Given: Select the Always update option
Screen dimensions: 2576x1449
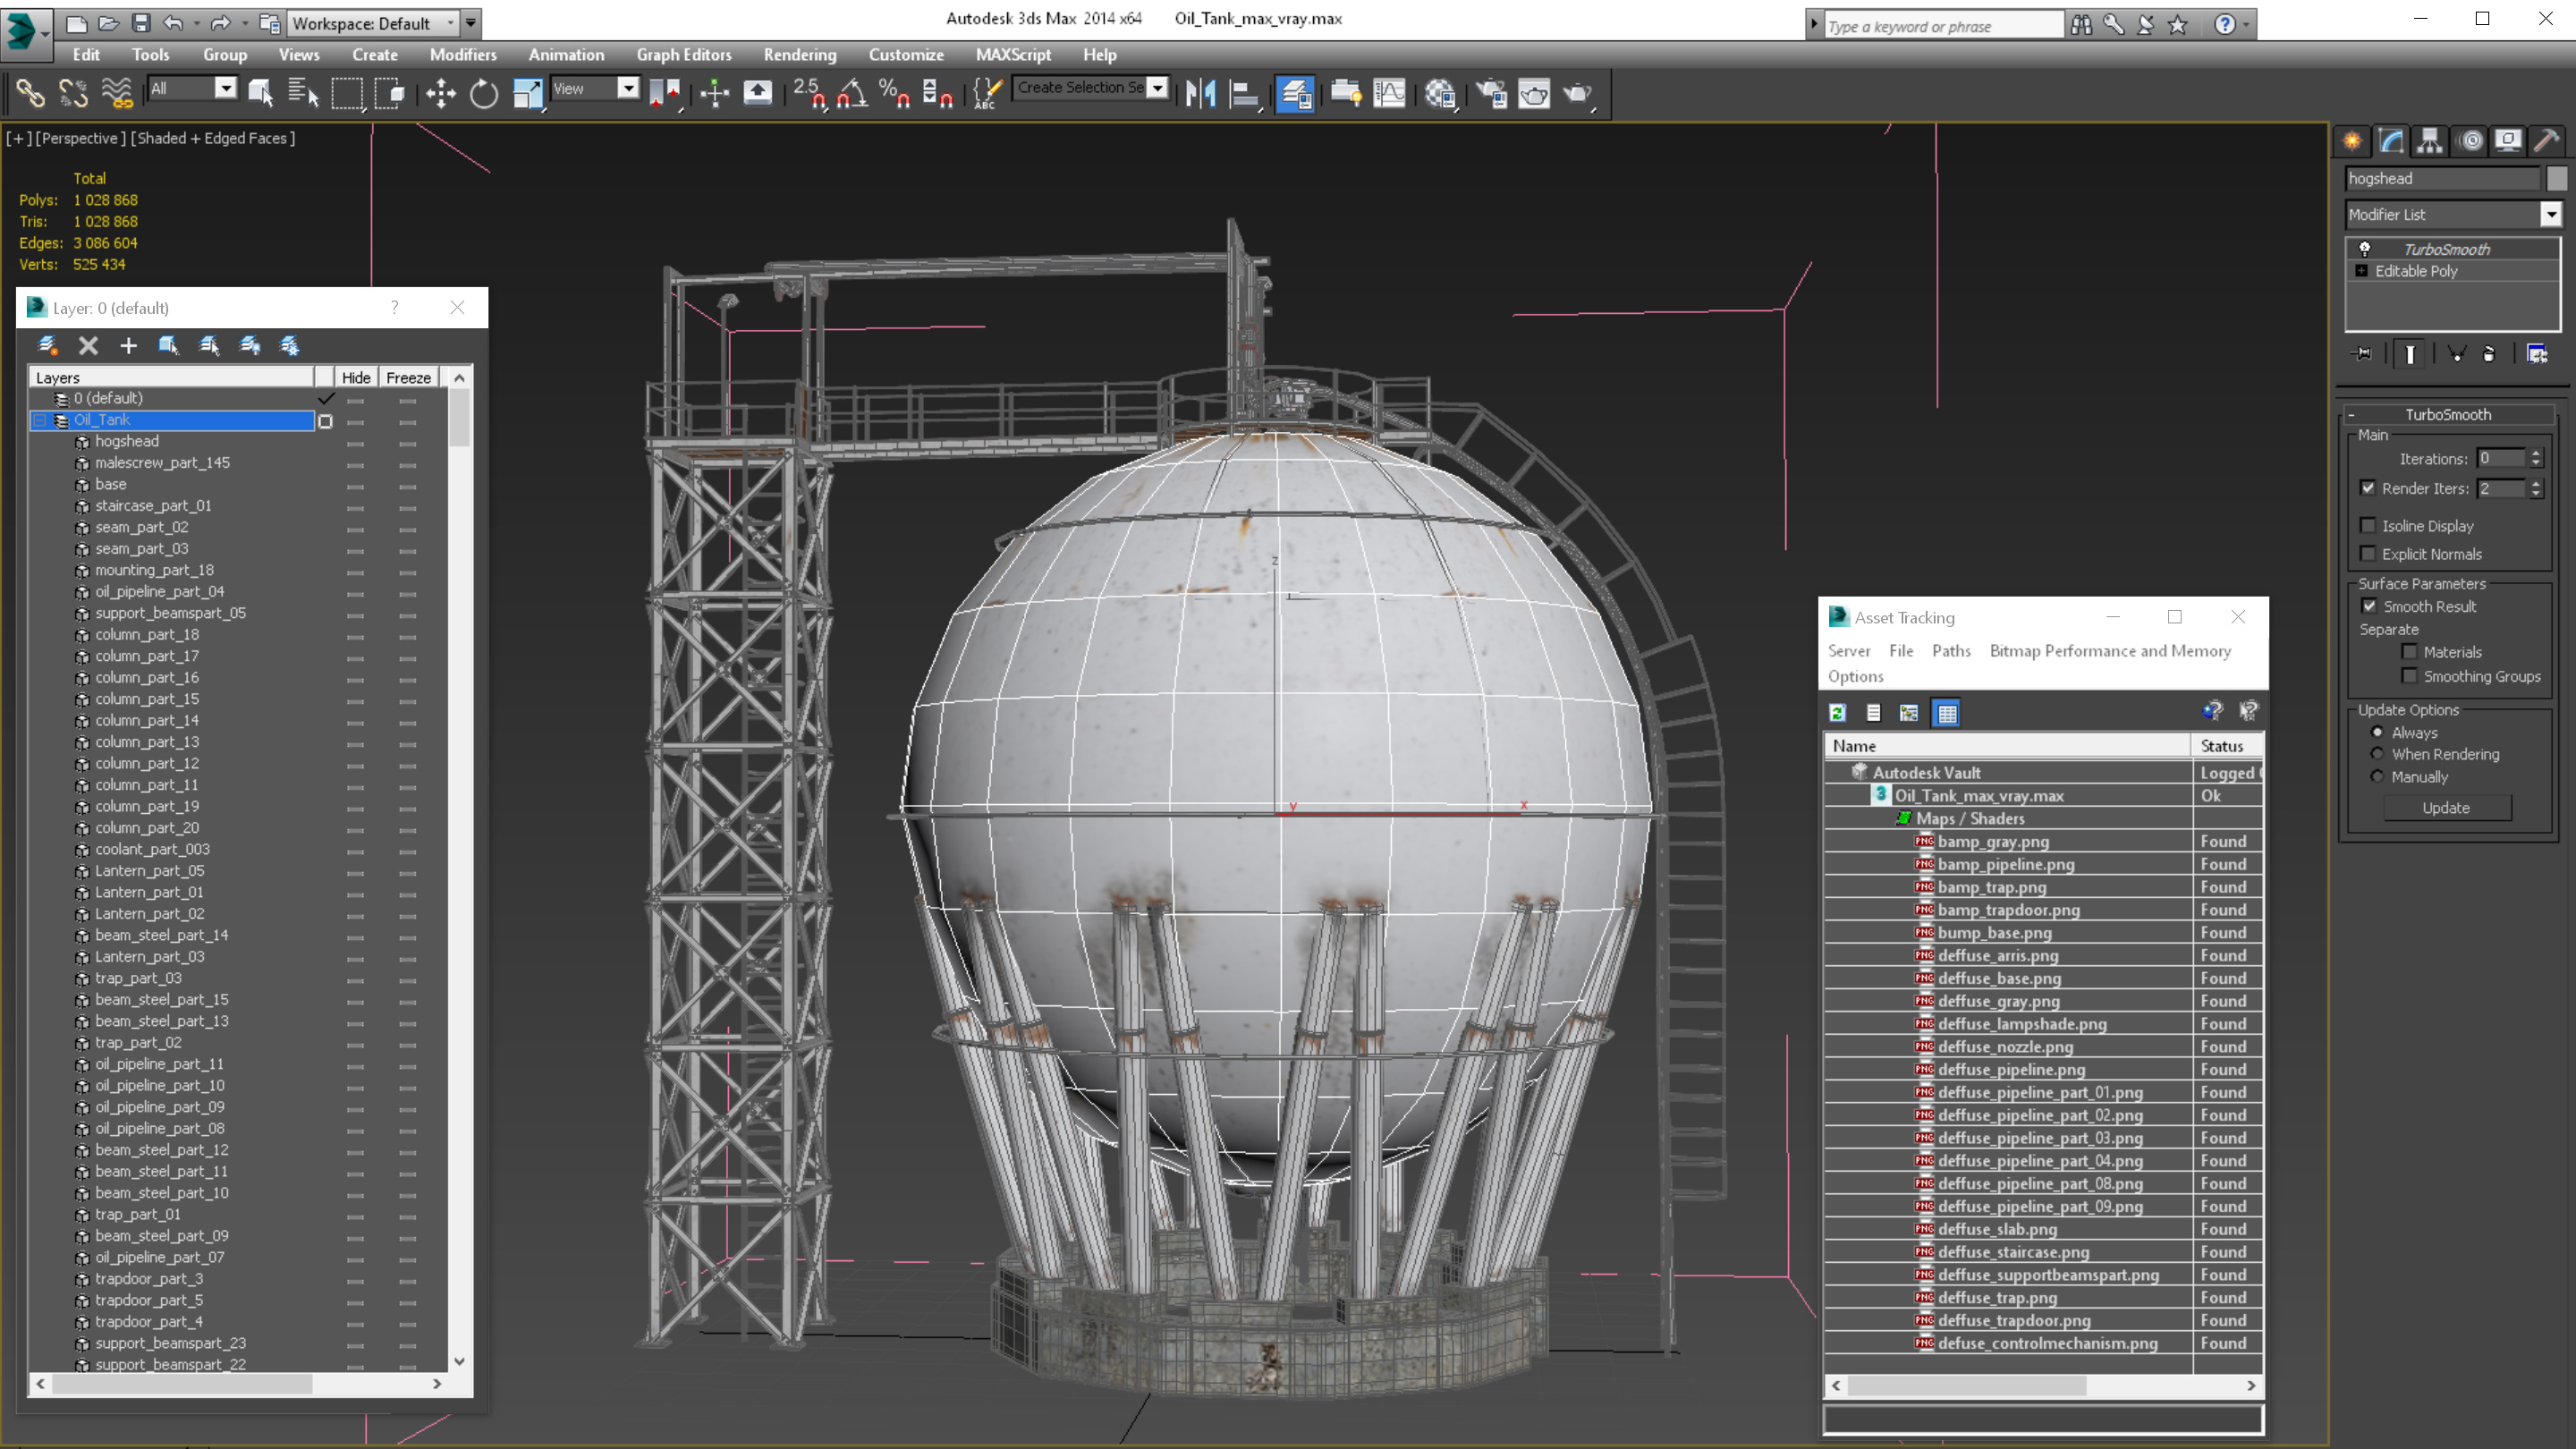Looking at the screenshot, I should point(2377,732).
